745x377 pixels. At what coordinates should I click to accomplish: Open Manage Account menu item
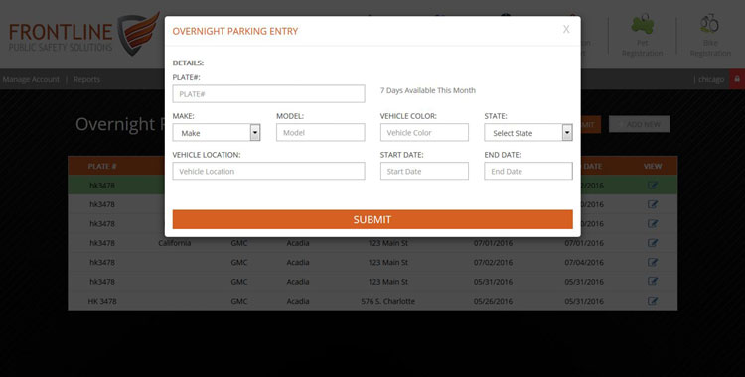(31, 79)
